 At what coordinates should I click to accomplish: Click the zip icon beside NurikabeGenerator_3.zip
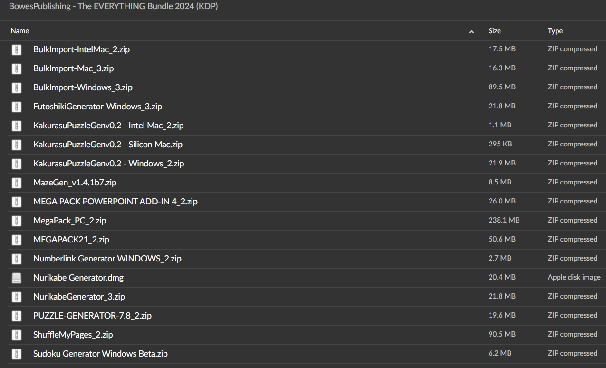pos(17,297)
